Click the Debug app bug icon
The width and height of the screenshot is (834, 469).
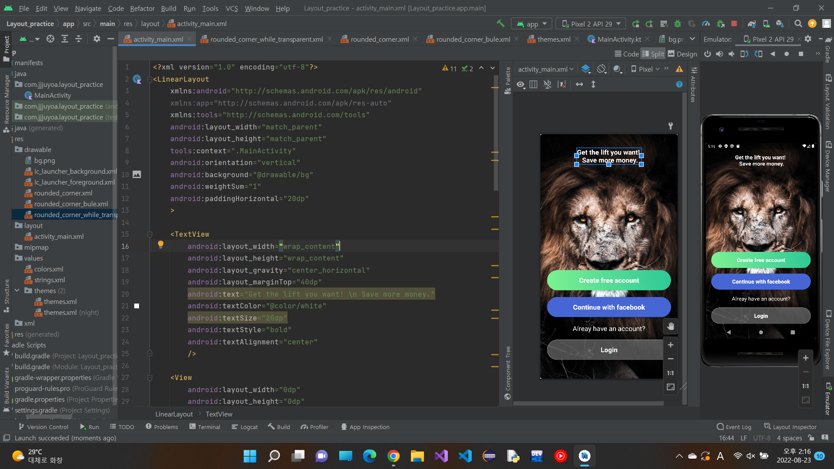click(x=677, y=24)
